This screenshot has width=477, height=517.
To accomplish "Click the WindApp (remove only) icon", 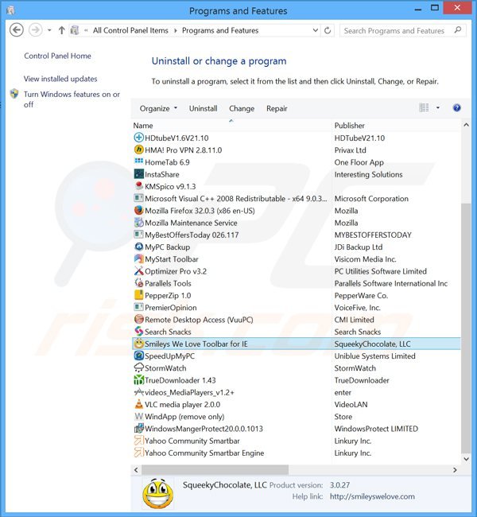I will click(139, 416).
